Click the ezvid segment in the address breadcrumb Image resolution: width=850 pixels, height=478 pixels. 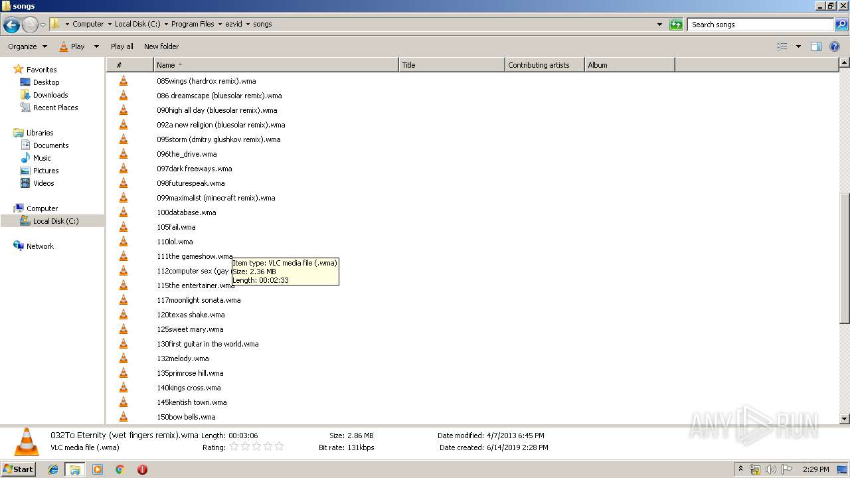[234, 24]
